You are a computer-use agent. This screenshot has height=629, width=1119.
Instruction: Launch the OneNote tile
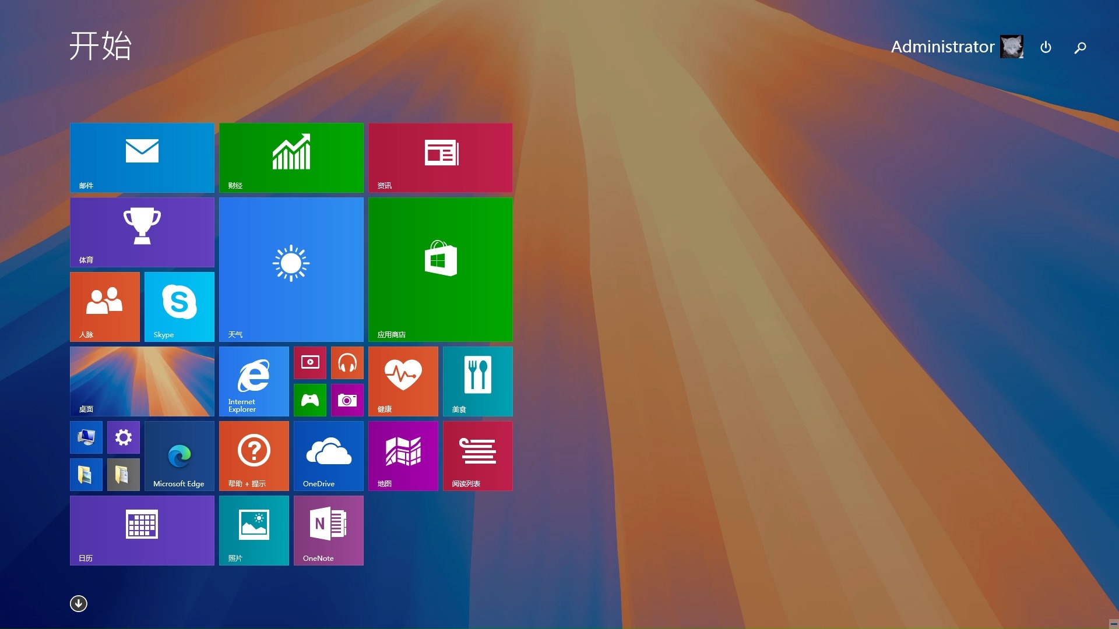(329, 531)
